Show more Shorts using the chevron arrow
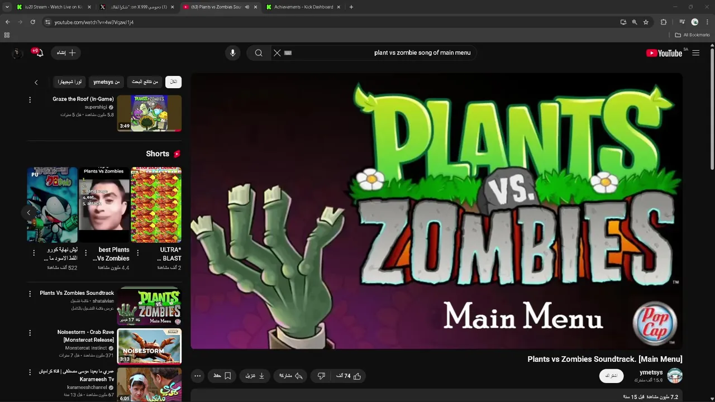 point(28,213)
